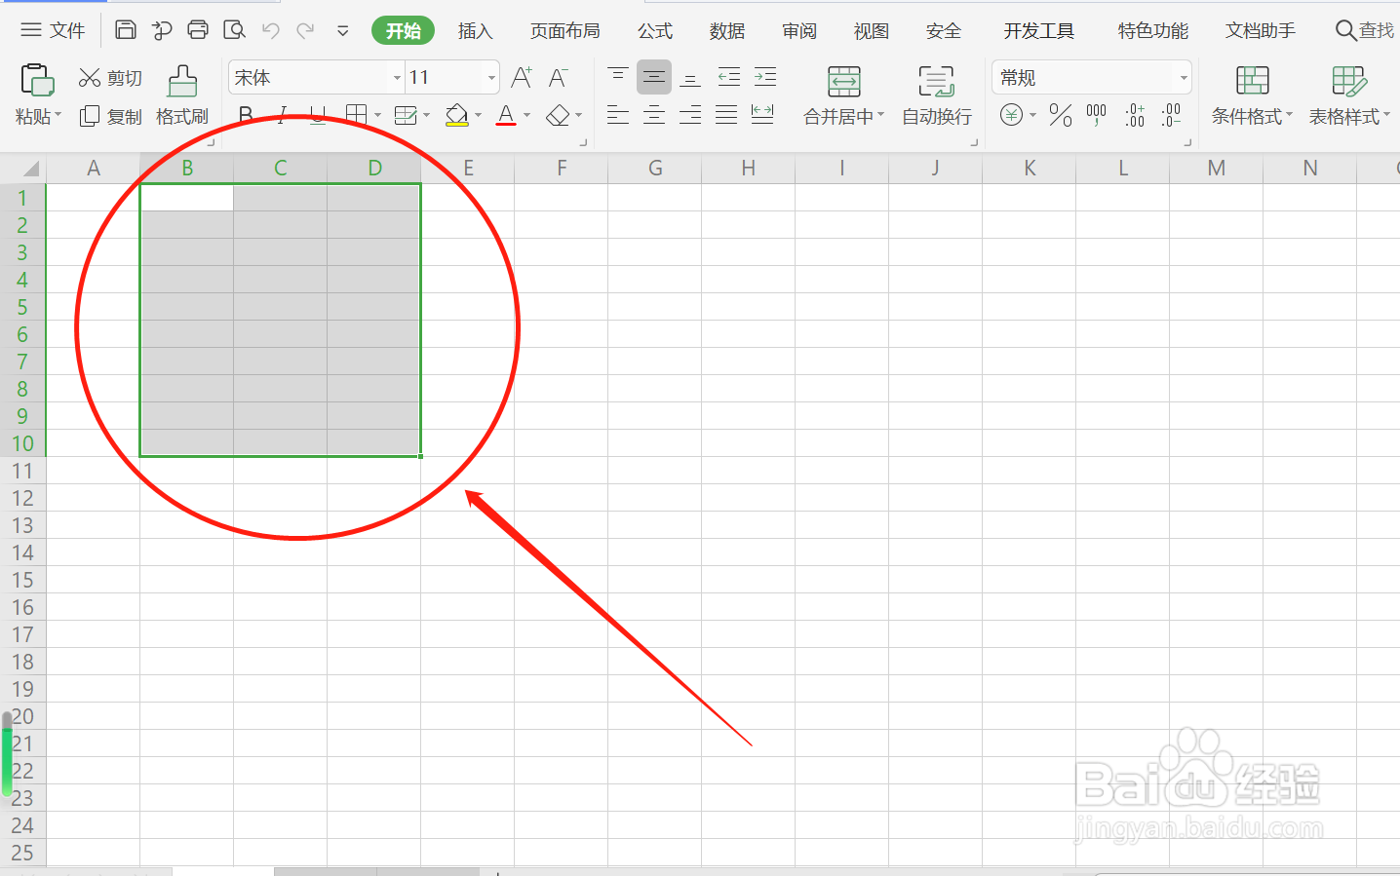The height and width of the screenshot is (876, 1400).
Task: Switch to the 视图 tab
Action: (x=872, y=31)
